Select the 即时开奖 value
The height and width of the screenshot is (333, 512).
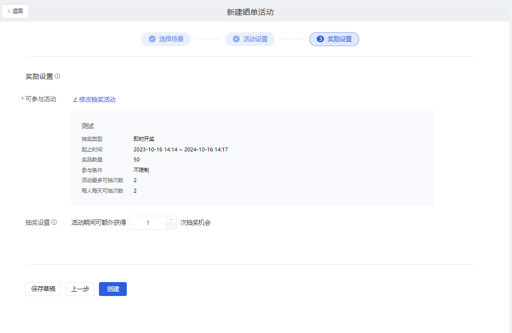coord(144,139)
